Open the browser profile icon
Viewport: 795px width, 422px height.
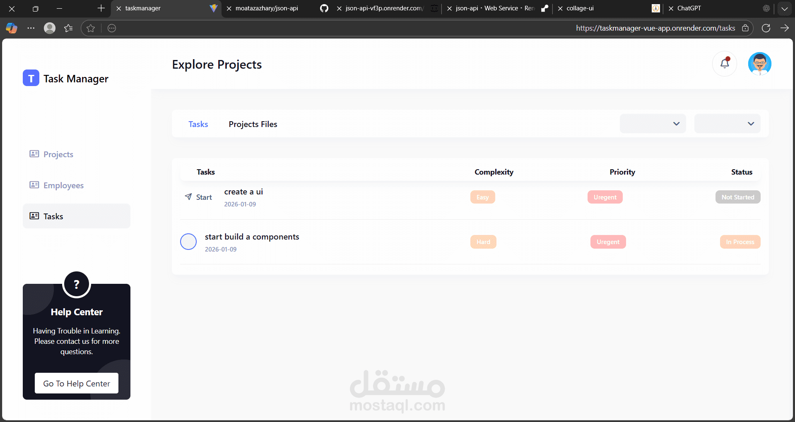tap(50, 28)
